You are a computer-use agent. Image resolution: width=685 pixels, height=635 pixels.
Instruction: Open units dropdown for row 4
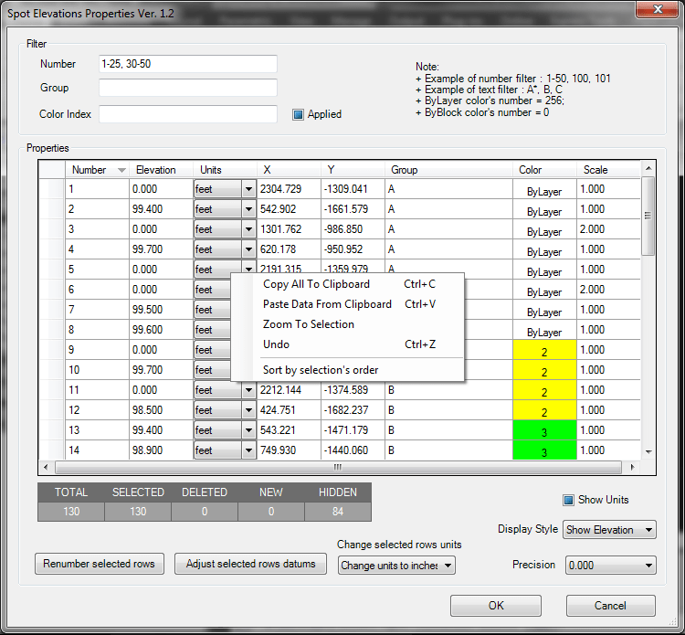point(248,249)
